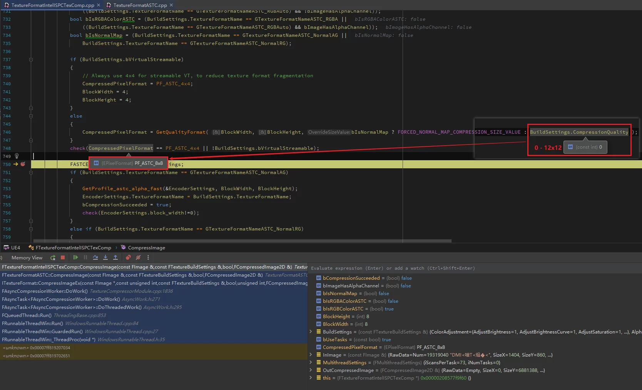Stop the debugging session

coord(63,258)
